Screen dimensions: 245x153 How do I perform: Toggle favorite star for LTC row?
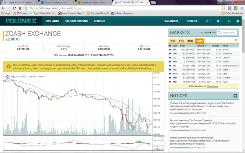click(170, 58)
